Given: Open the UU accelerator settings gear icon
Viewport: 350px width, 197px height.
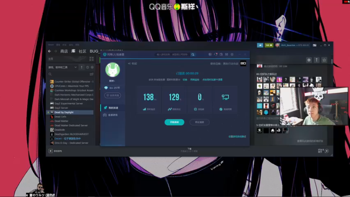Looking at the screenshot, I should [232, 54].
